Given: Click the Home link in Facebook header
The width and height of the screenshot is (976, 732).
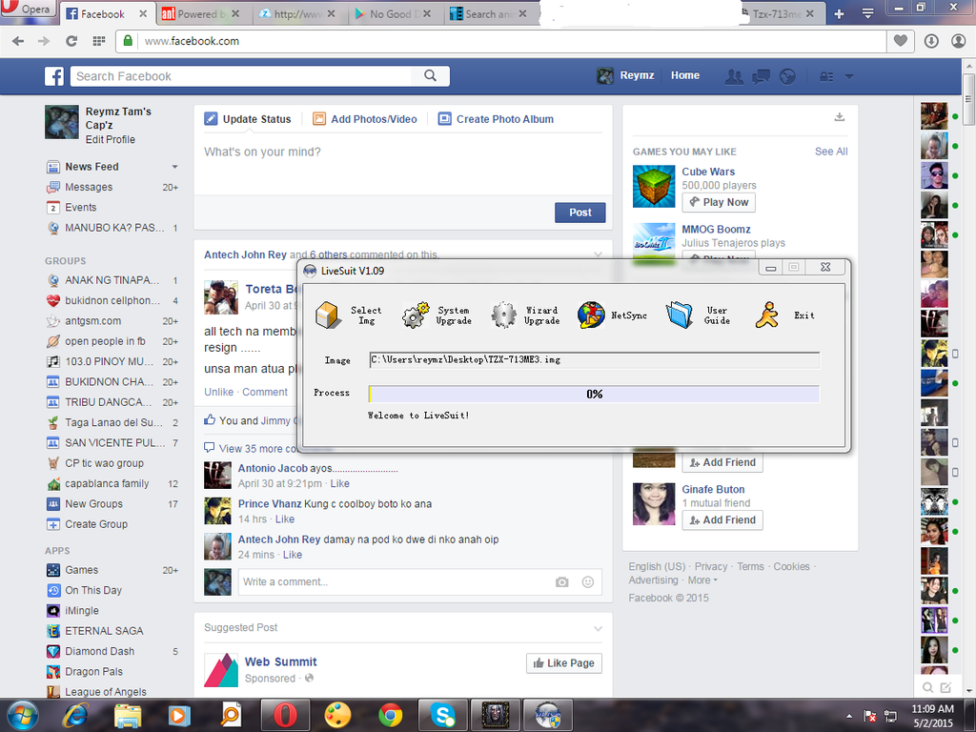Looking at the screenshot, I should click(685, 75).
